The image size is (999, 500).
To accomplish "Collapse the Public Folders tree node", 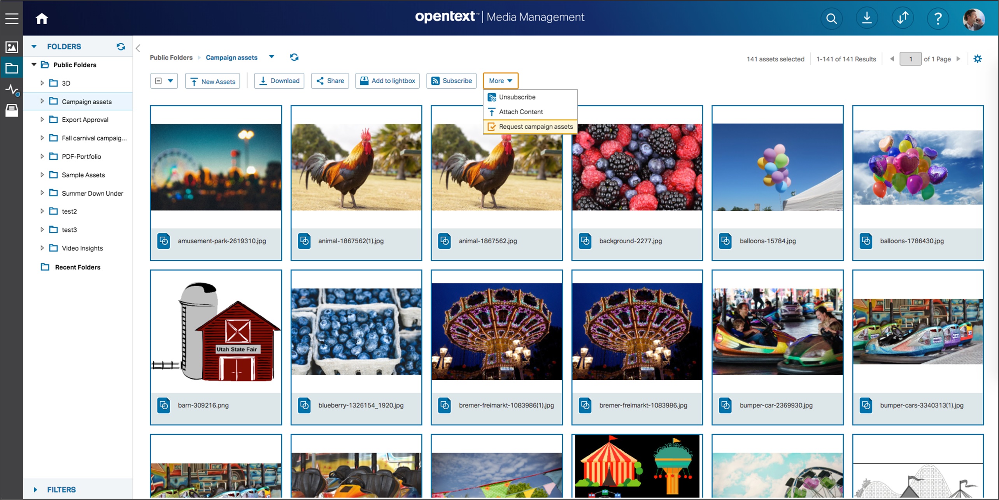I will (x=34, y=65).
